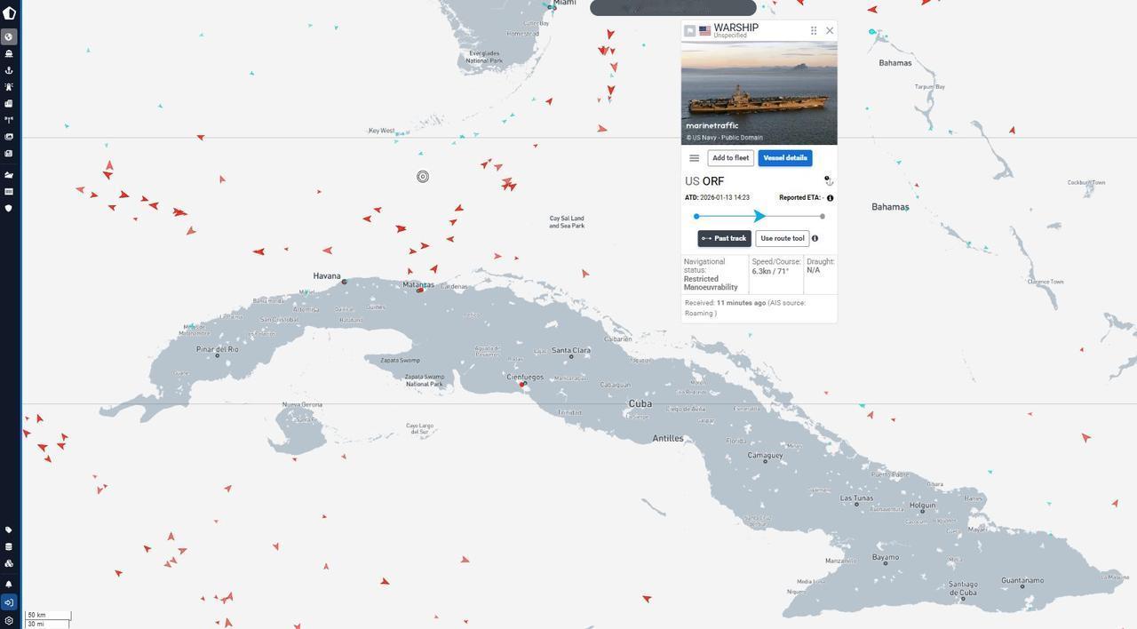Click the Las Tunas label

[857, 498]
